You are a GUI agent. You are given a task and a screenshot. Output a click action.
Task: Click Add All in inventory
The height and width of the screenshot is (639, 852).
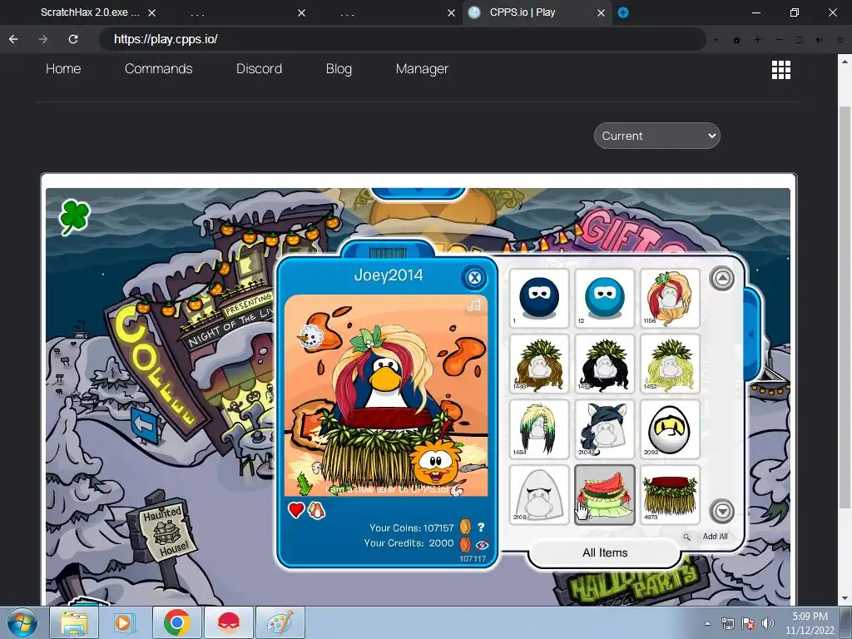click(715, 537)
